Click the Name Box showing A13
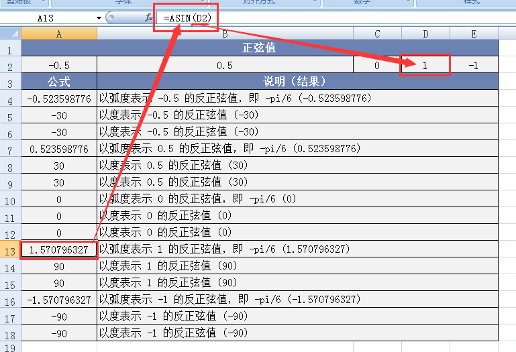 46,18
